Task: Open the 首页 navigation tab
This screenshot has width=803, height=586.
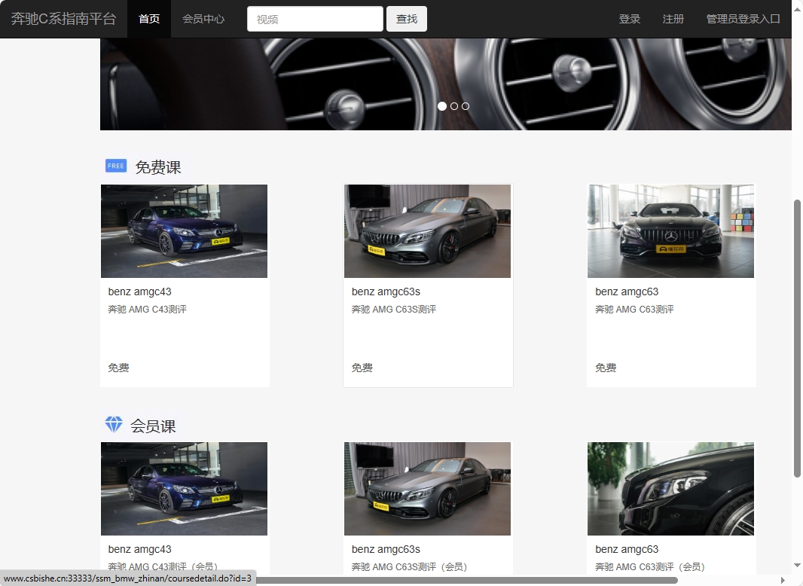Action: (x=149, y=19)
